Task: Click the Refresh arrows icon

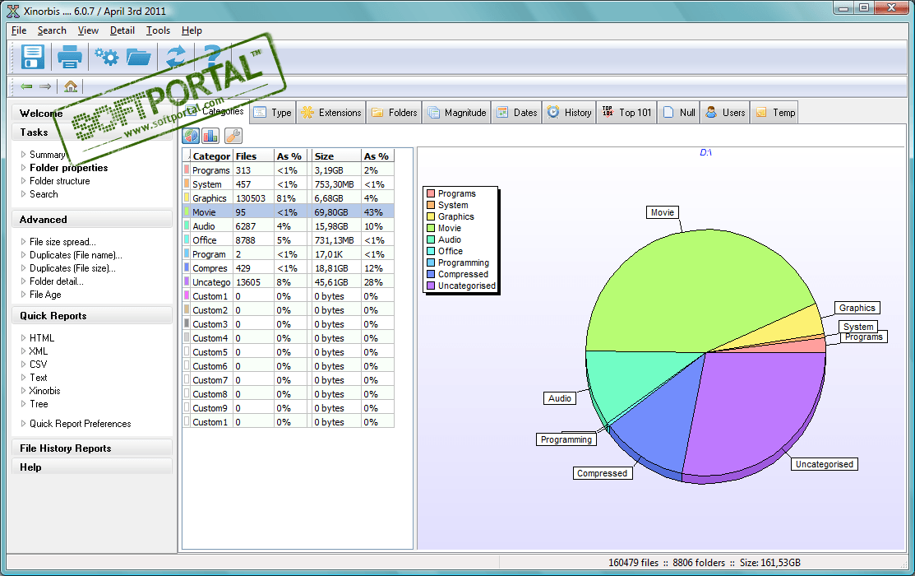Action: tap(176, 57)
